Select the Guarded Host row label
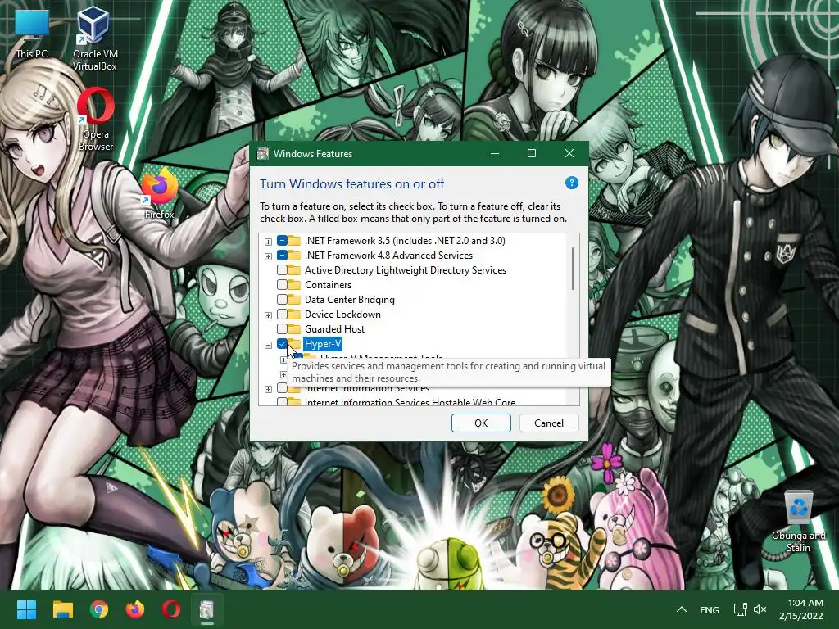The height and width of the screenshot is (629, 839). click(x=334, y=329)
